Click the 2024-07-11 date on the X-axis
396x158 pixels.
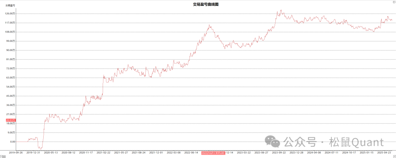[332, 153]
